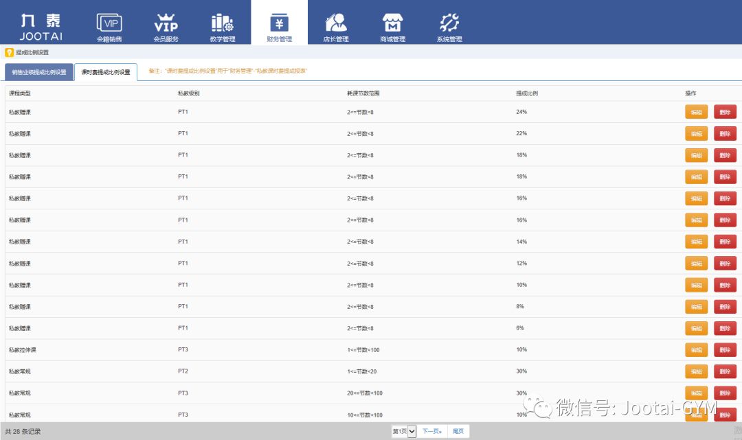The image size is (742, 440).
Task: Select the 私教拉伸课 course type cell
Action: pos(22,349)
